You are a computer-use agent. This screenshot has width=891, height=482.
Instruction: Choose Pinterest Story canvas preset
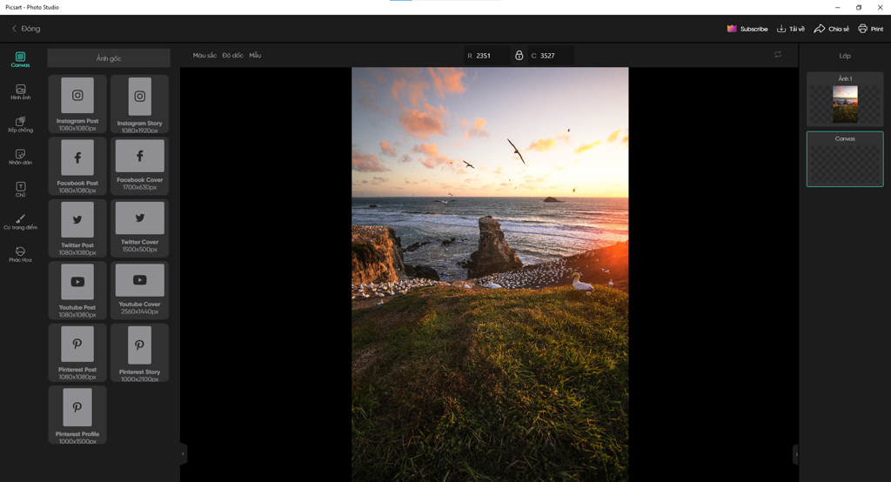tap(140, 352)
